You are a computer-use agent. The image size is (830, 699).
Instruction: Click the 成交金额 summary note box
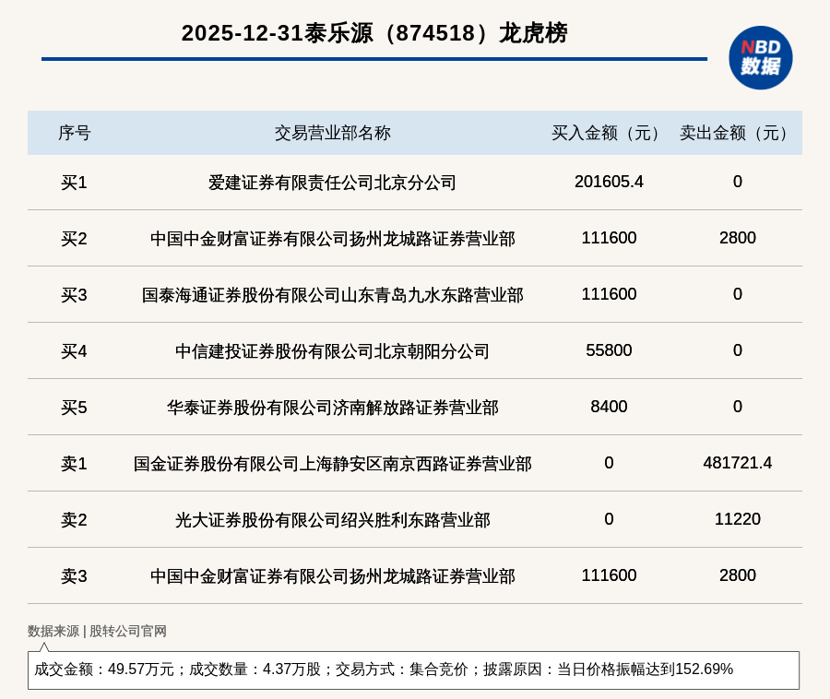413,669
